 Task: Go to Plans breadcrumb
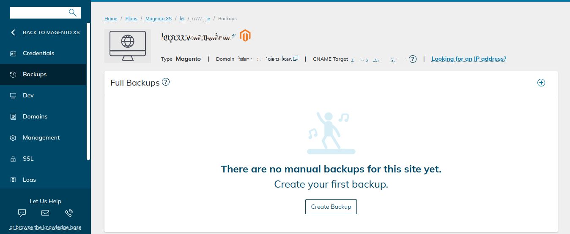[x=132, y=19]
